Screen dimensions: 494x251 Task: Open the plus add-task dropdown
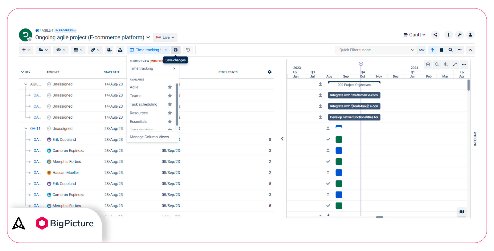26,50
